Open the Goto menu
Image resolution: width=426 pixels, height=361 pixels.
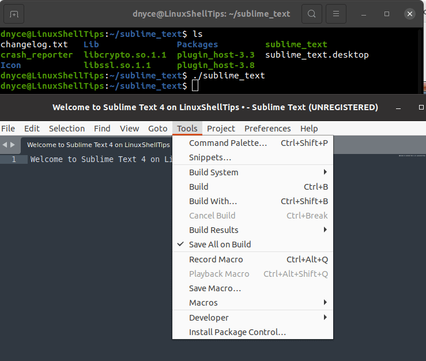[158, 128]
